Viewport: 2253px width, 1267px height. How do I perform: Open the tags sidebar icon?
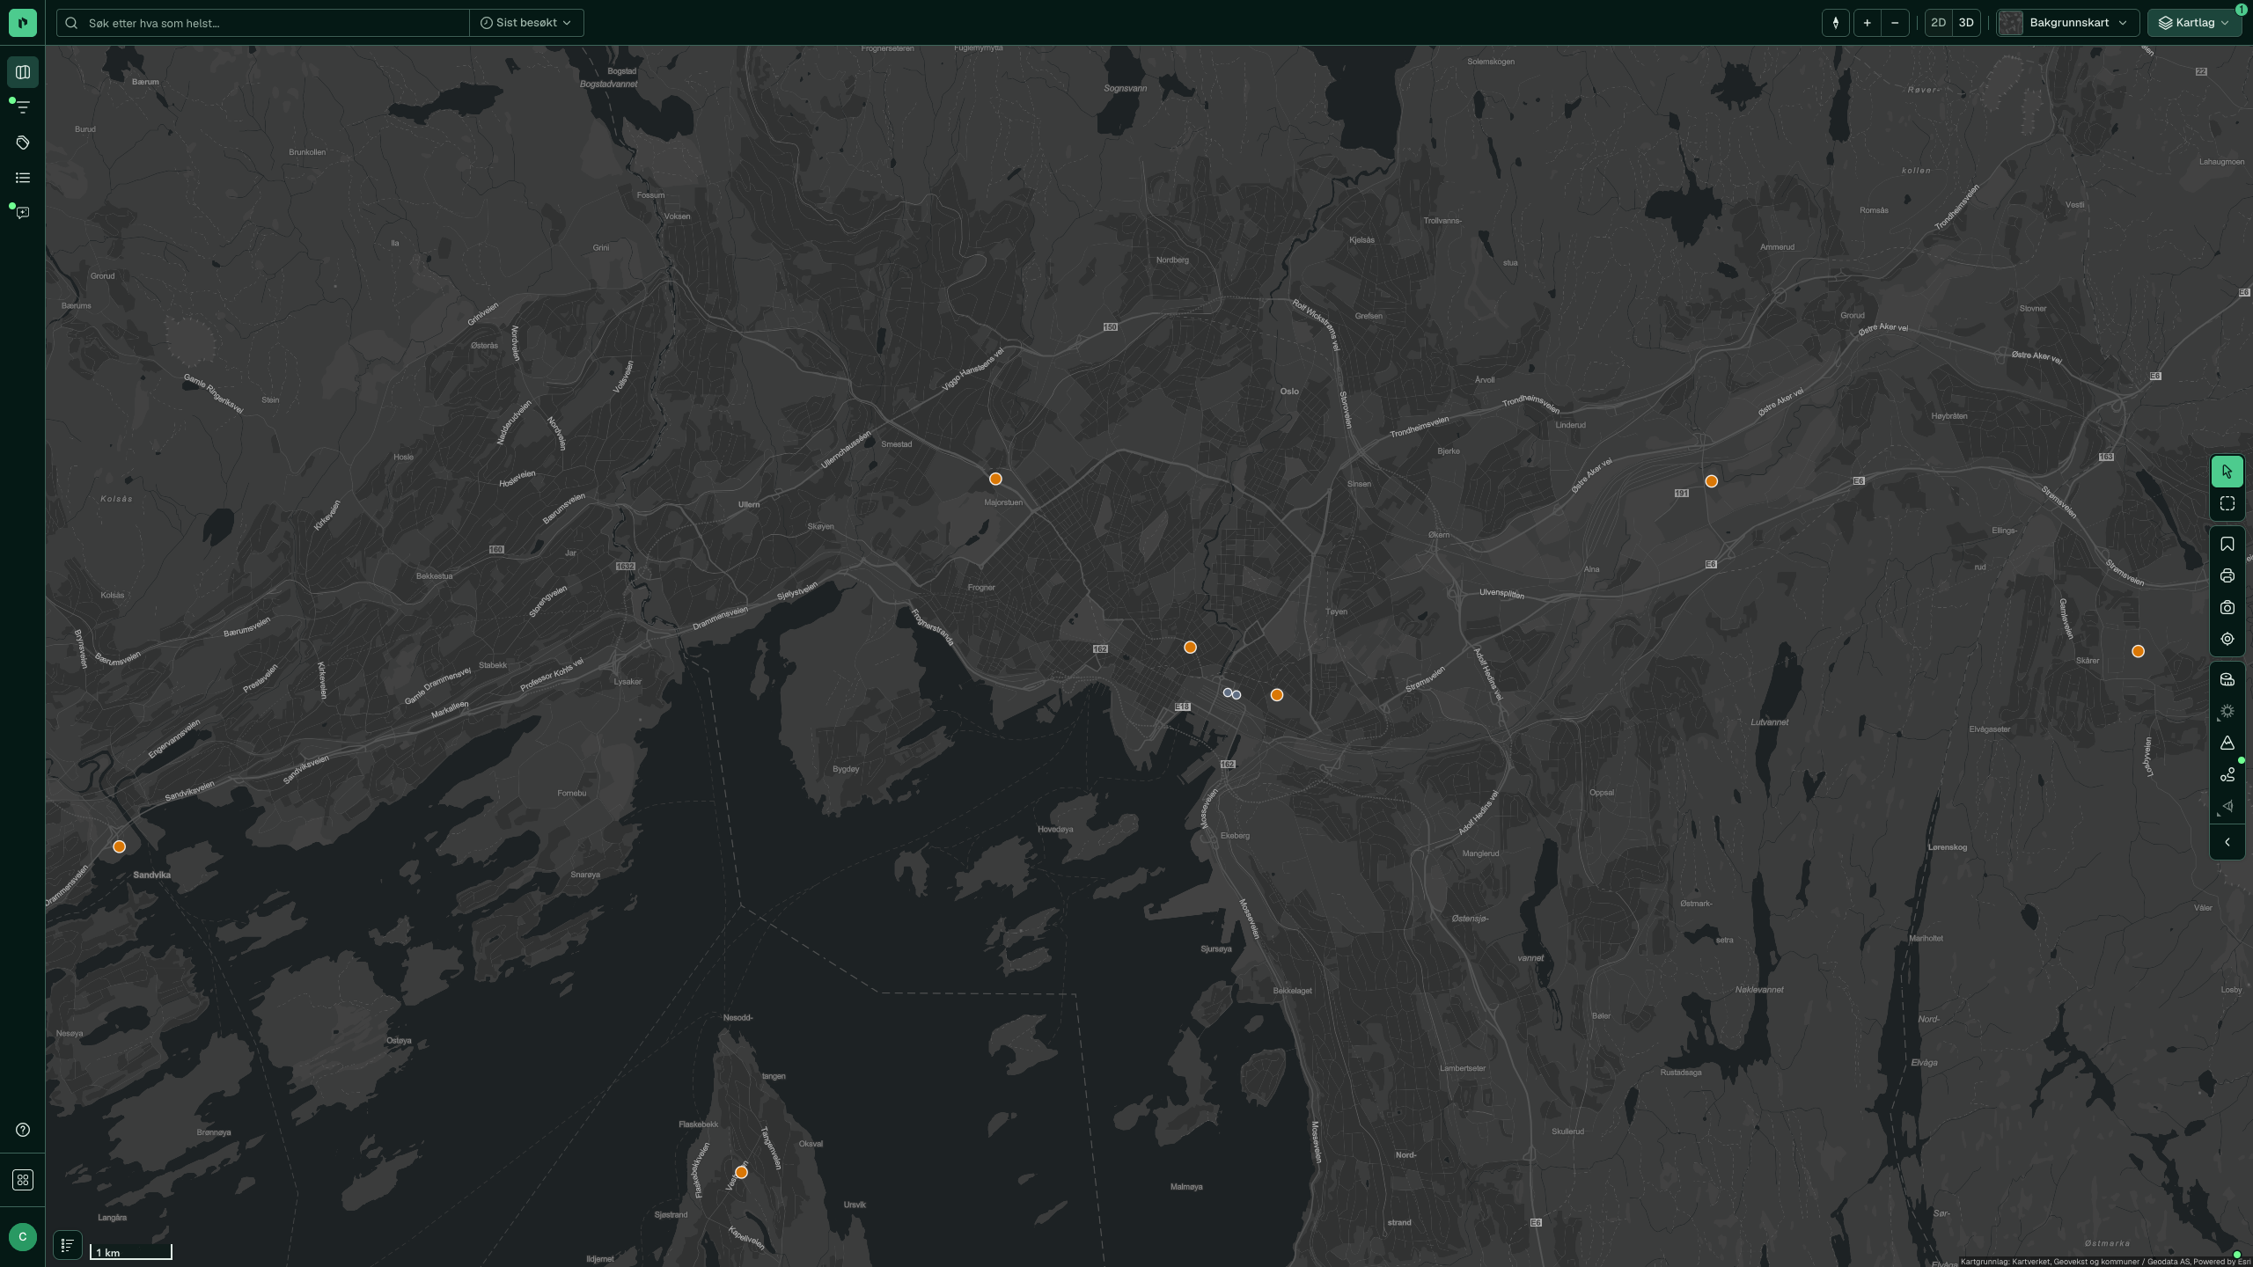(23, 143)
